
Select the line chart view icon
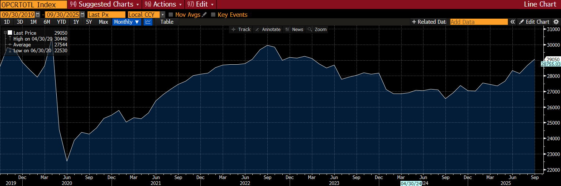148,22
